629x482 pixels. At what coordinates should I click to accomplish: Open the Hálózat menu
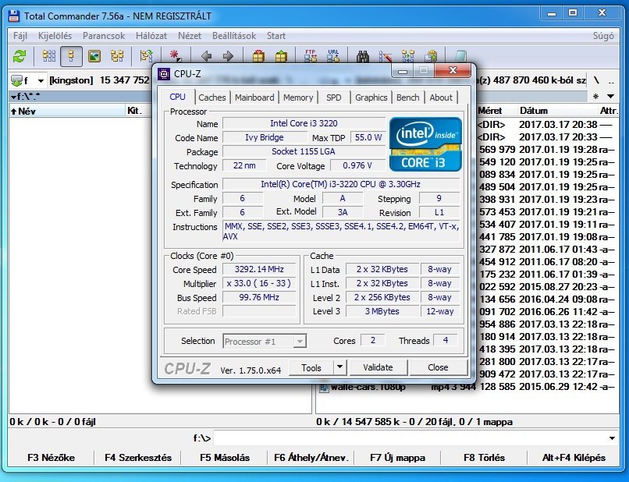(x=151, y=36)
